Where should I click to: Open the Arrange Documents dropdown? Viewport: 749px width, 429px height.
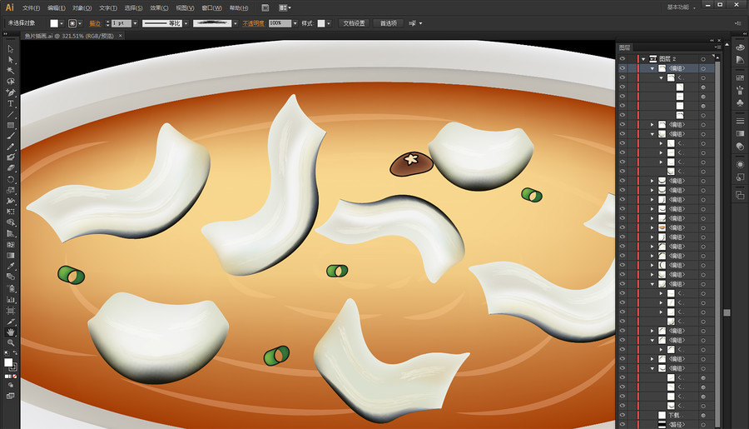tap(285, 7)
